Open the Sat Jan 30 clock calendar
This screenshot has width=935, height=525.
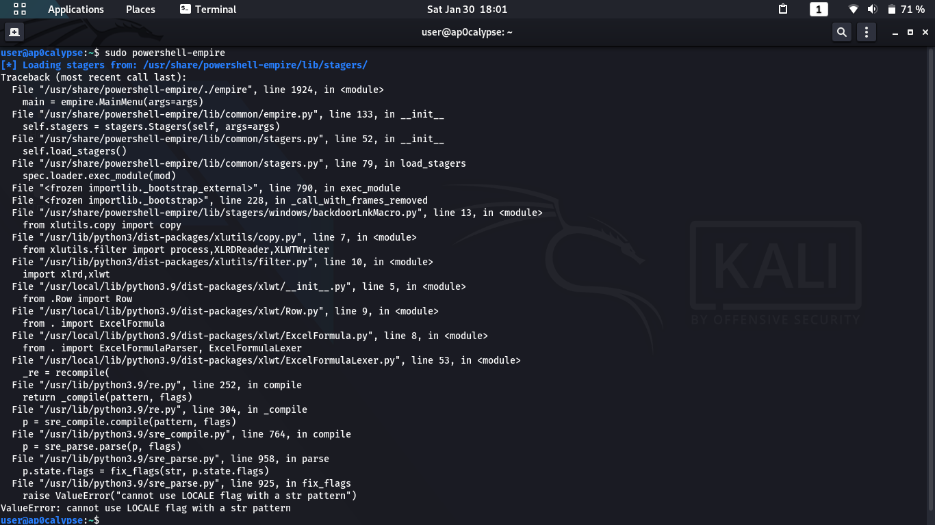[x=467, y=10]
